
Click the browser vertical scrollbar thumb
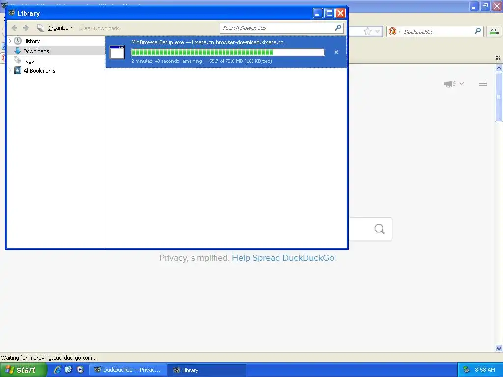point(499,97)
